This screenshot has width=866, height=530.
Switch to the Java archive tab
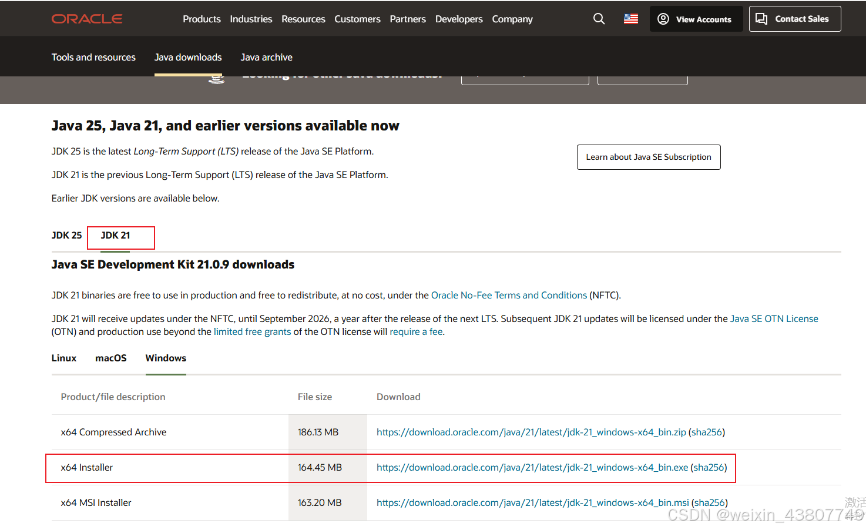[x=266, y=57]
